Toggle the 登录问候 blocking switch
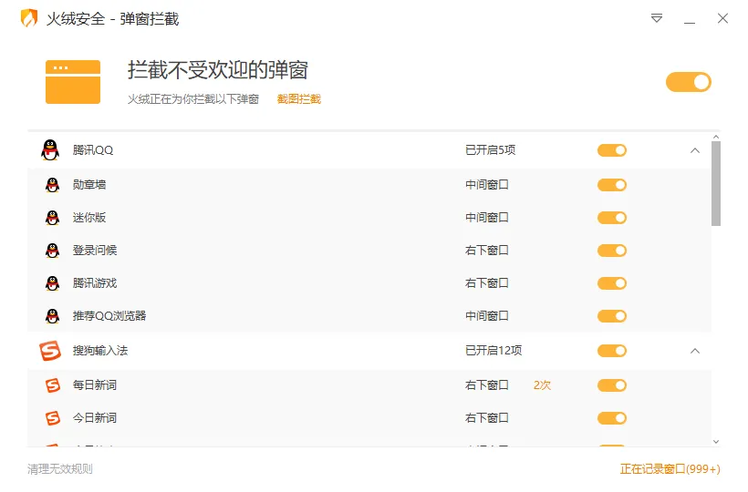Image resolution: width=748 pixels, height=492 pixels. (611, 251)
